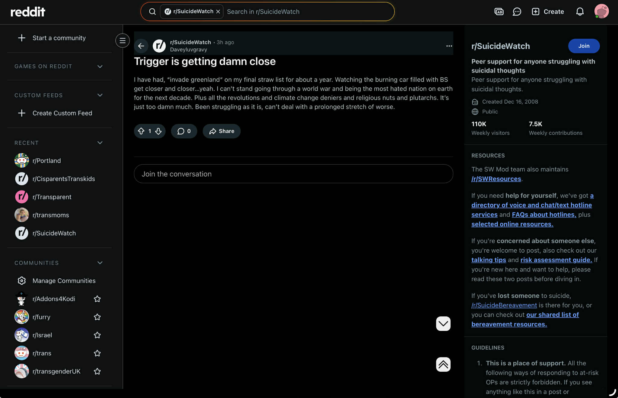Star the r/trans community
The width and height of the screenshot is (618, 398).
97,353
